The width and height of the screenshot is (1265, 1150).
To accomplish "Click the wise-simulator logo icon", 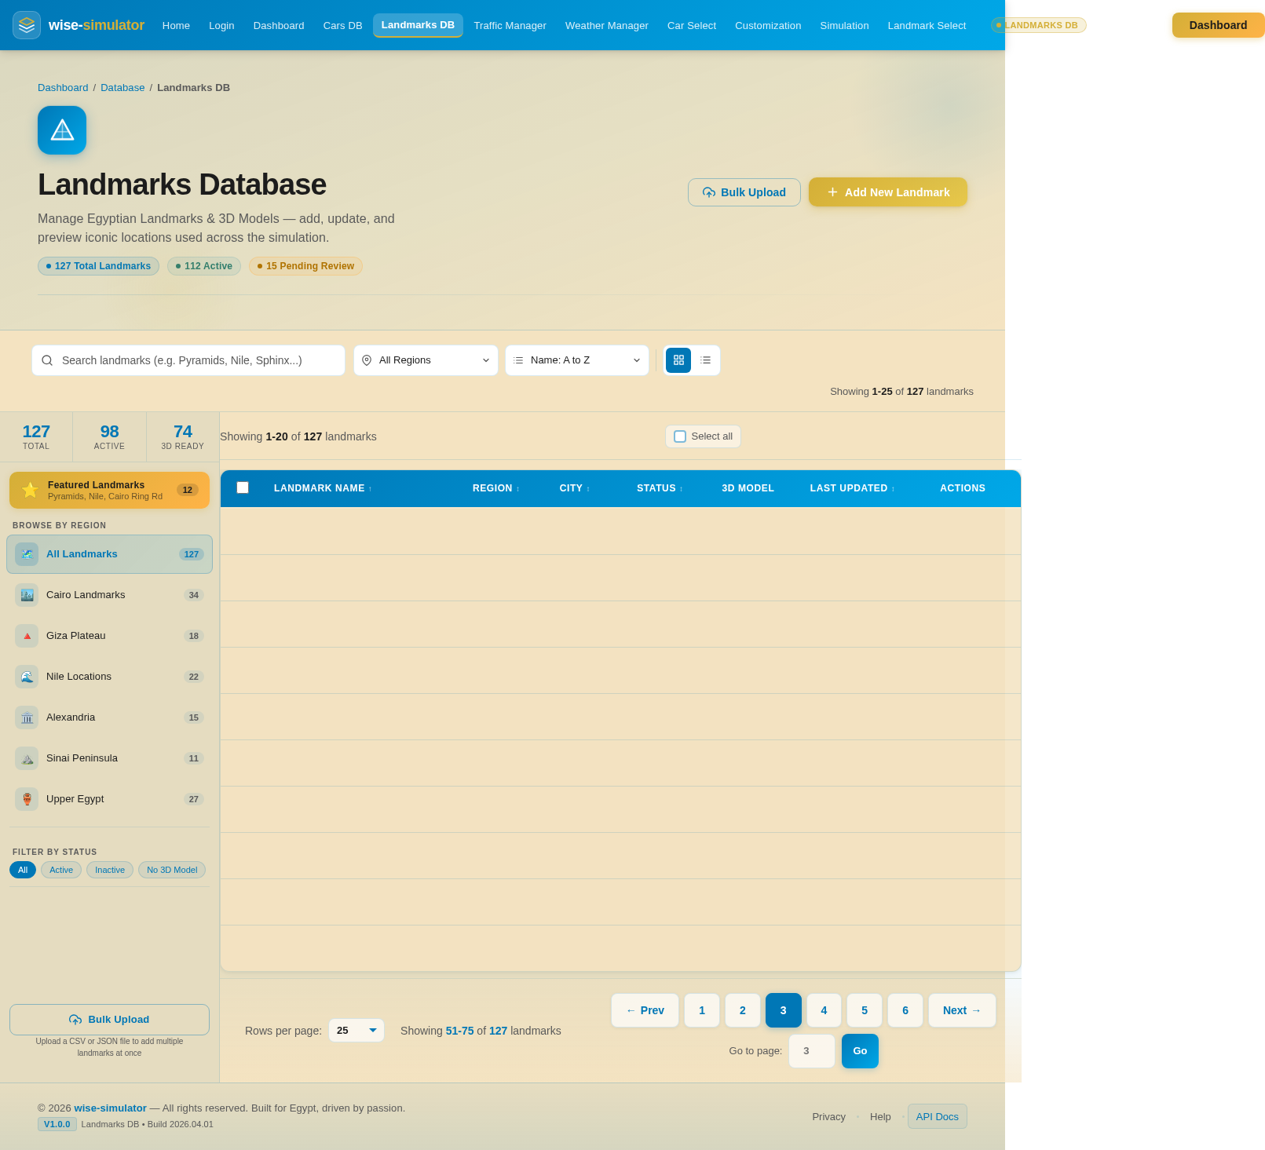I will pos(26,24).
